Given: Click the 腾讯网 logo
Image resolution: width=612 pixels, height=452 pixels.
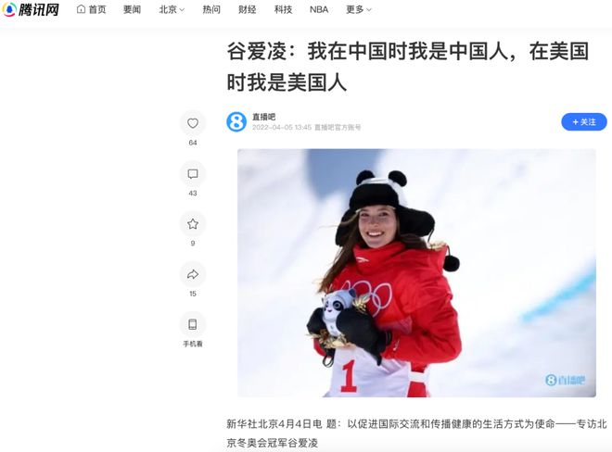Looking at the screenshot, I should click(31, 9).
